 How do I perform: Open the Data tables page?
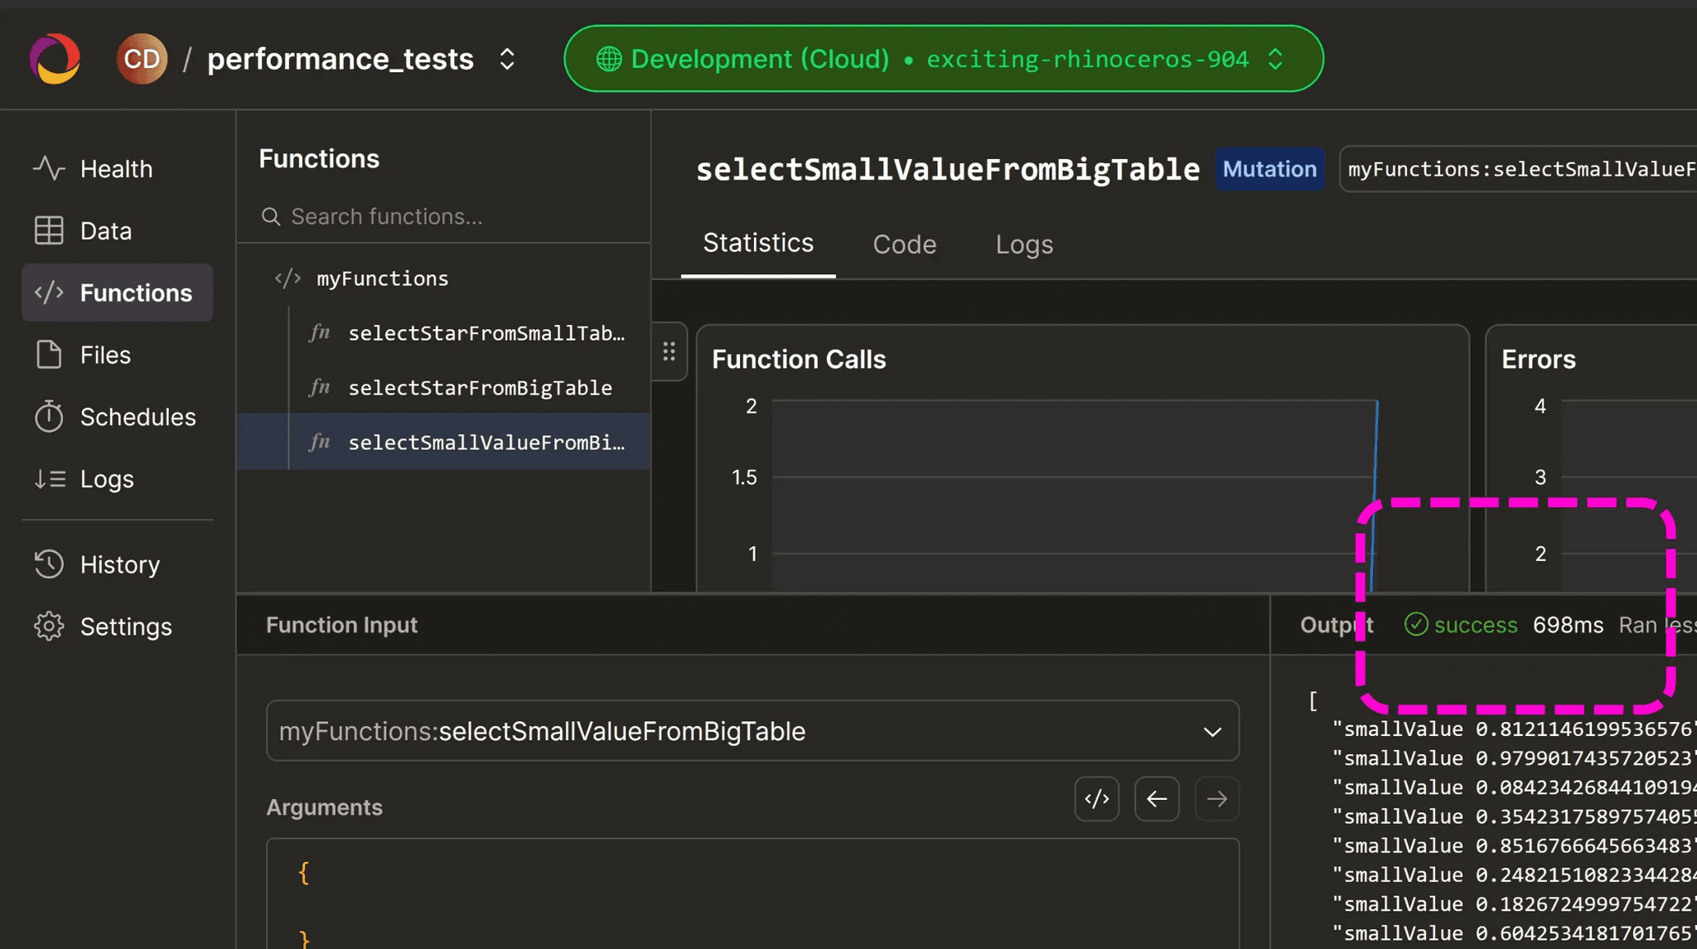pyautogui.click(x=106, y=231)
